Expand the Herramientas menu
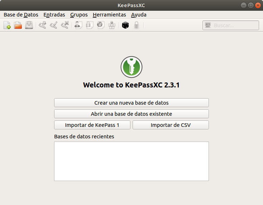The width and height of the screenshot is (263, 205). (x=109, y=15)
